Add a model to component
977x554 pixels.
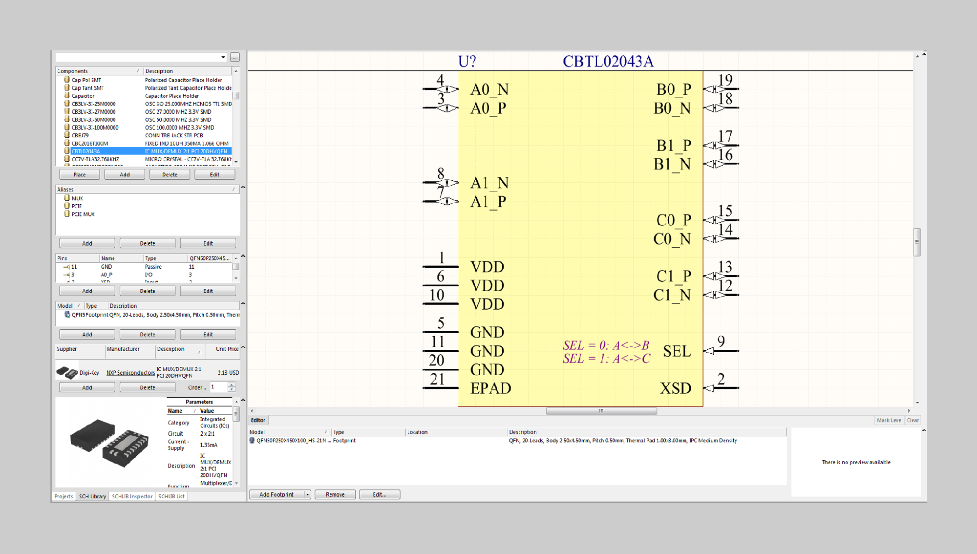[87, 334]
